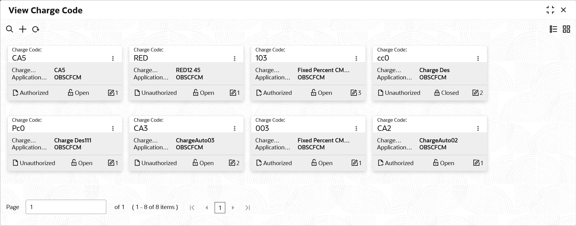Go to the next page
Screen dimensions: 576x226
coord(233,208)
